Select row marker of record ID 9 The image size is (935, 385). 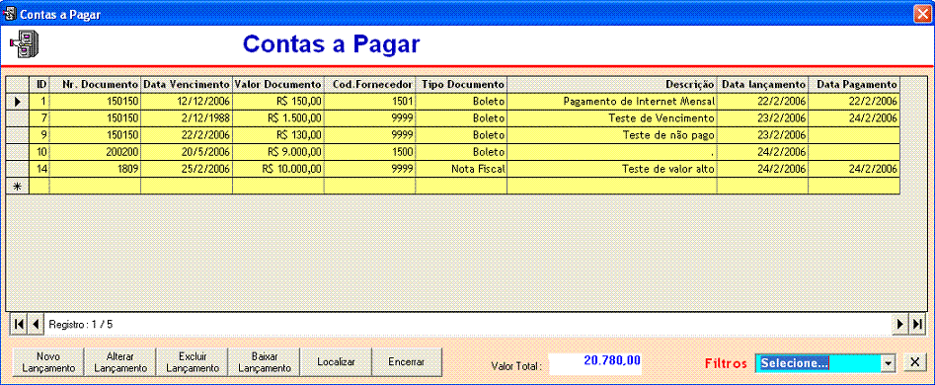click(18, 135)
